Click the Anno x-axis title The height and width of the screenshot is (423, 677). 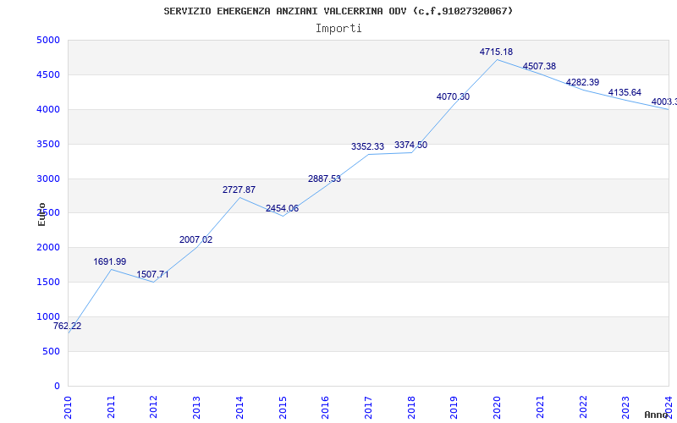click(657, 415)
